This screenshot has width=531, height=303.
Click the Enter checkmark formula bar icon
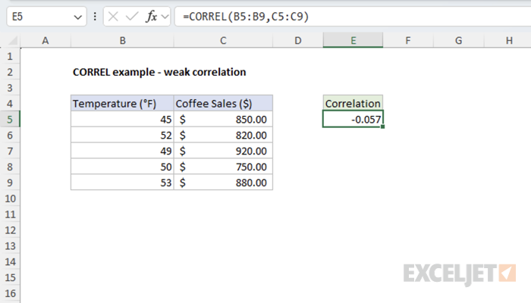[x=132, y=16]
